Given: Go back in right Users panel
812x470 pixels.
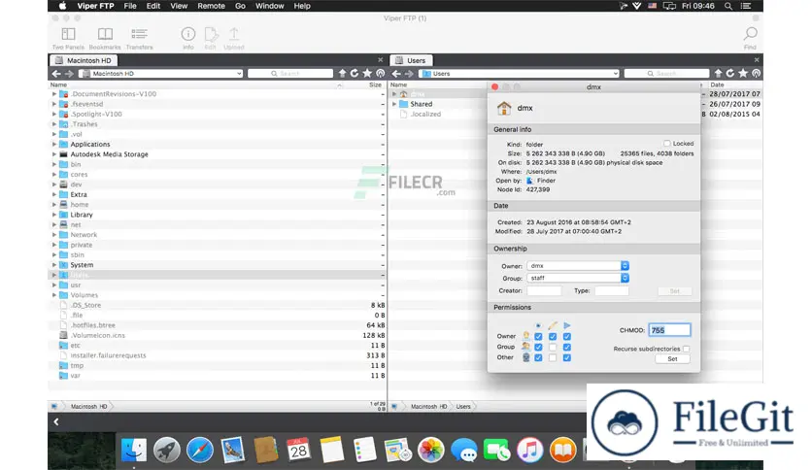Looking at the screenshot, I should click(396, 74).
